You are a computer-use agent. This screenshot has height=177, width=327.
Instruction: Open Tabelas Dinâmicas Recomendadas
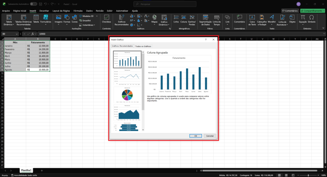[x=23, y=20]
